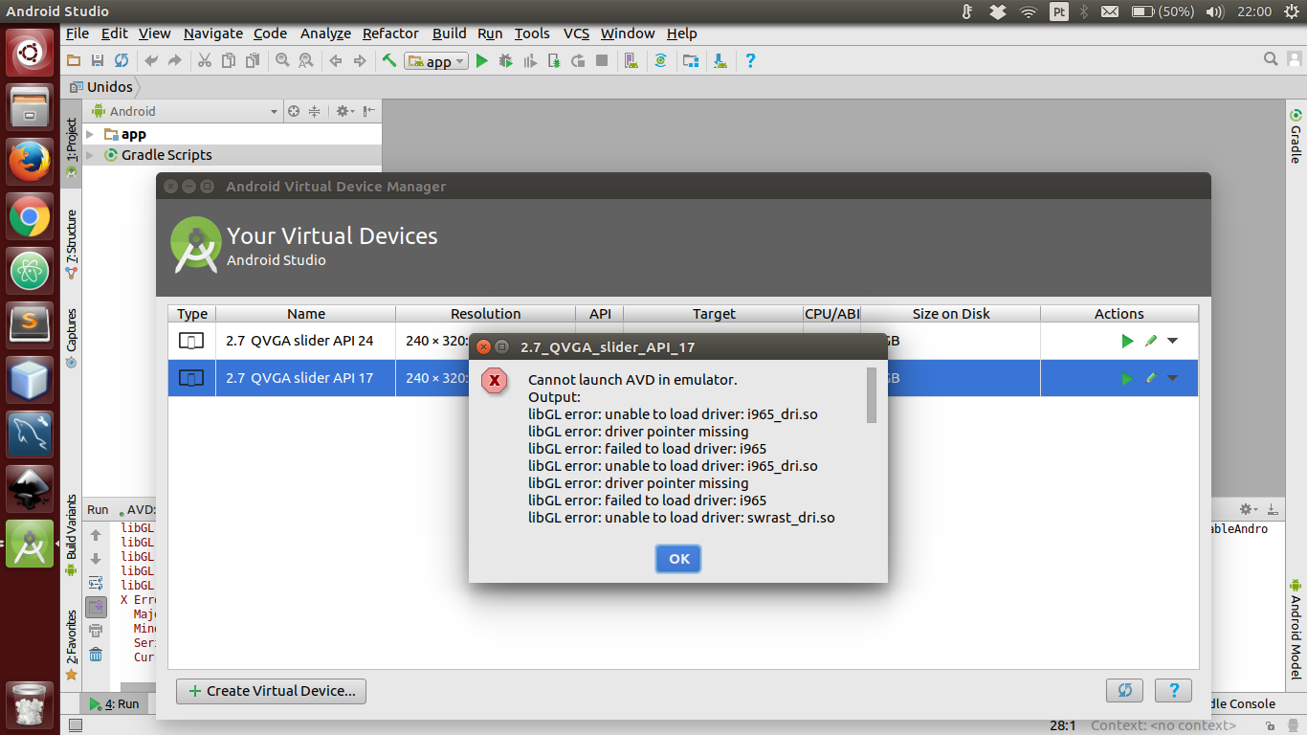Clear all Run console output with the trash icon
The image size is (1307, 735).
96,655
